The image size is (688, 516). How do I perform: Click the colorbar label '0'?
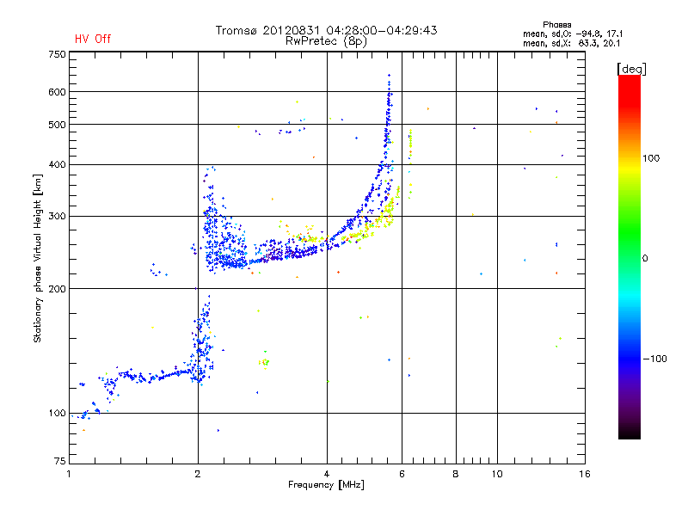point(645,259)
